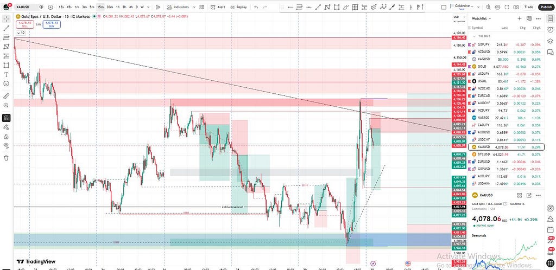Open the Fibonacci tools in left toolbar
Image resolution: width=556 pixels, height=270 pixels.
7,37
